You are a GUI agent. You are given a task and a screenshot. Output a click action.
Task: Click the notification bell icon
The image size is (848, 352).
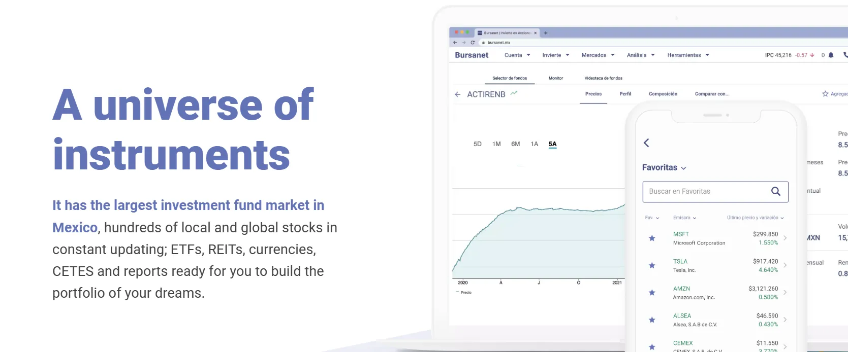pos(831,55)
